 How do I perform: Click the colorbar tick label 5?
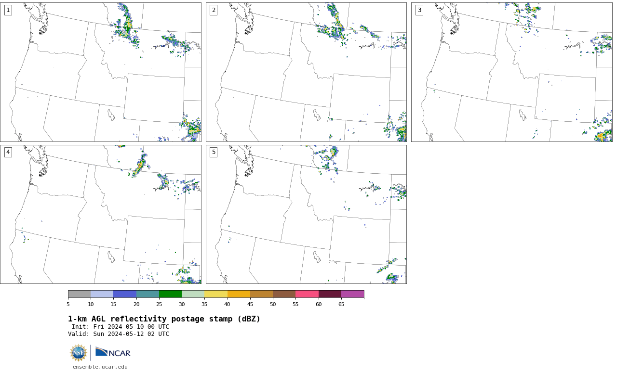[x=68, y=304]
